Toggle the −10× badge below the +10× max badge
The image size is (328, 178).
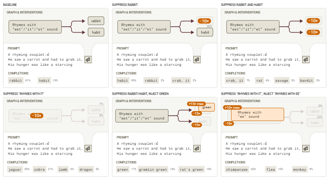228,123
